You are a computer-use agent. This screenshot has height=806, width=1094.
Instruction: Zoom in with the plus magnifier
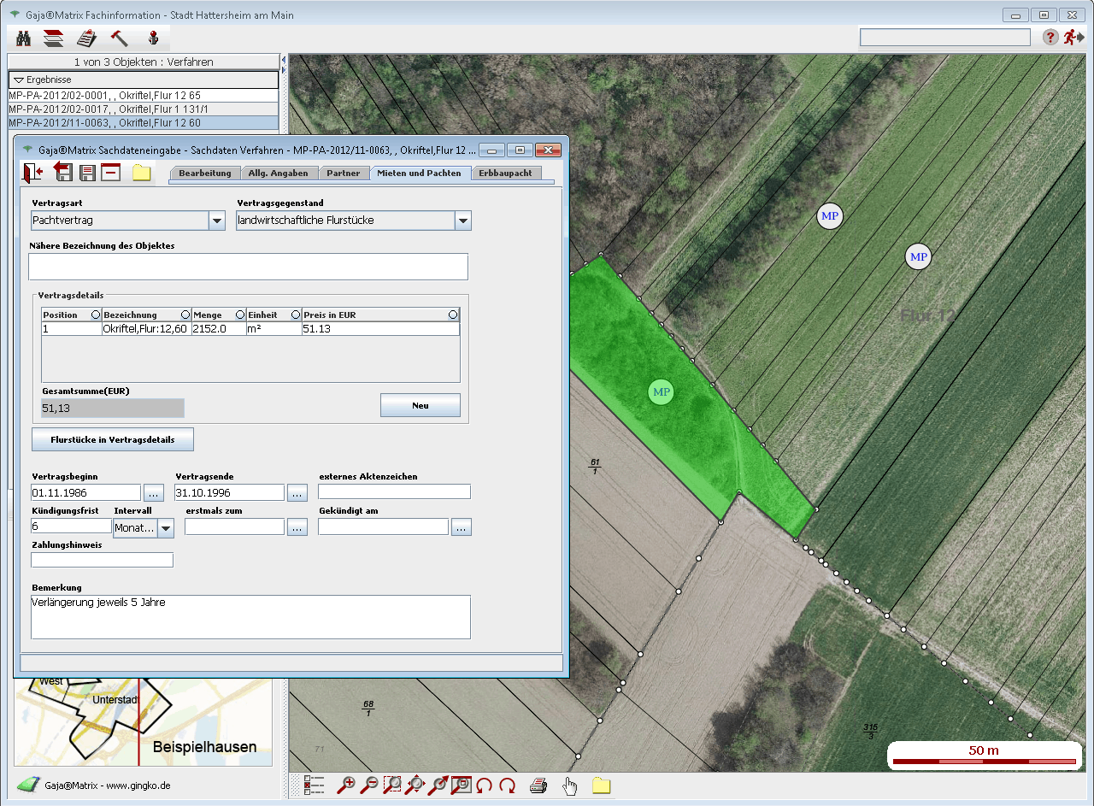(x=346, y=785)
